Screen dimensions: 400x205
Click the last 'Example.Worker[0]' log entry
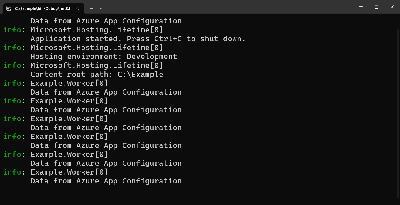pos(69,172)
